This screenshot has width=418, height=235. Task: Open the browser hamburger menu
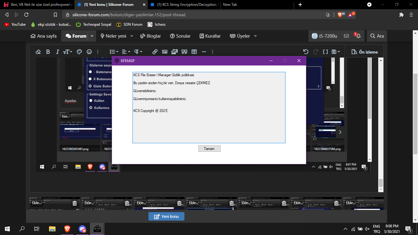click(411, 15)
